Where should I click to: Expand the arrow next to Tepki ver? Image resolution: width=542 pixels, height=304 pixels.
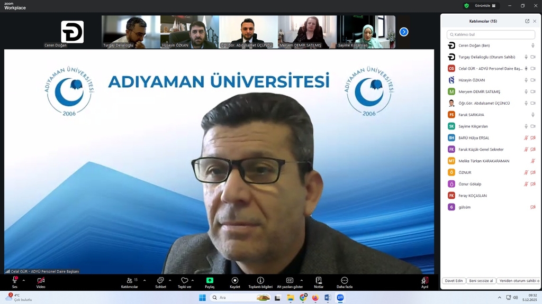(x=192, y=280)
